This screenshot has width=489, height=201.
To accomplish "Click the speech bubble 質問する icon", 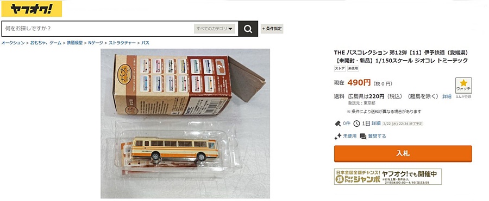I will click(363, 137).
